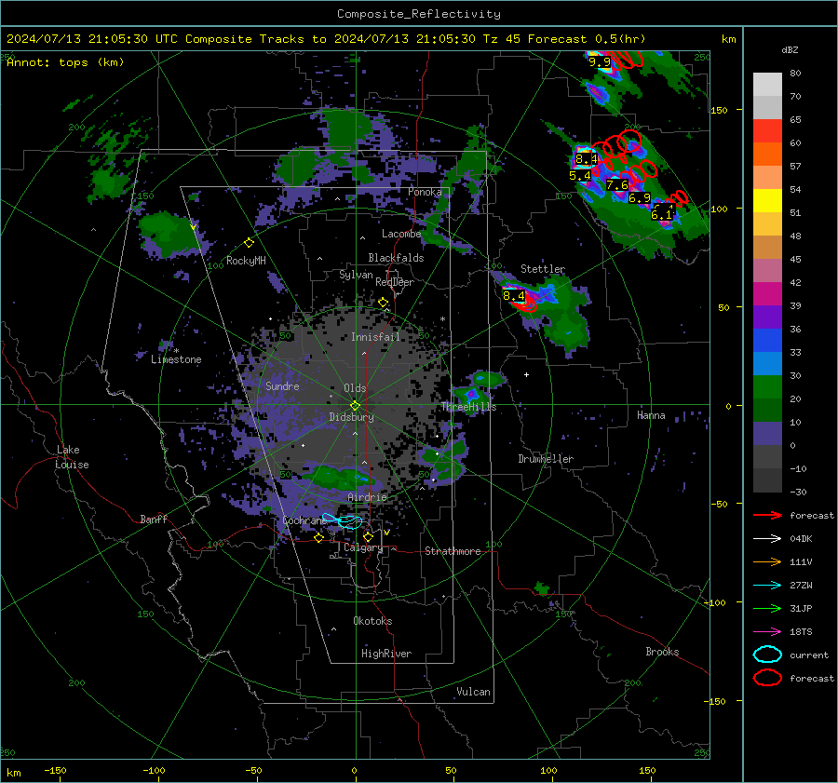The image size is (838, 783).
Task: Click the Okotoks city label
Action: pos(372,621)
